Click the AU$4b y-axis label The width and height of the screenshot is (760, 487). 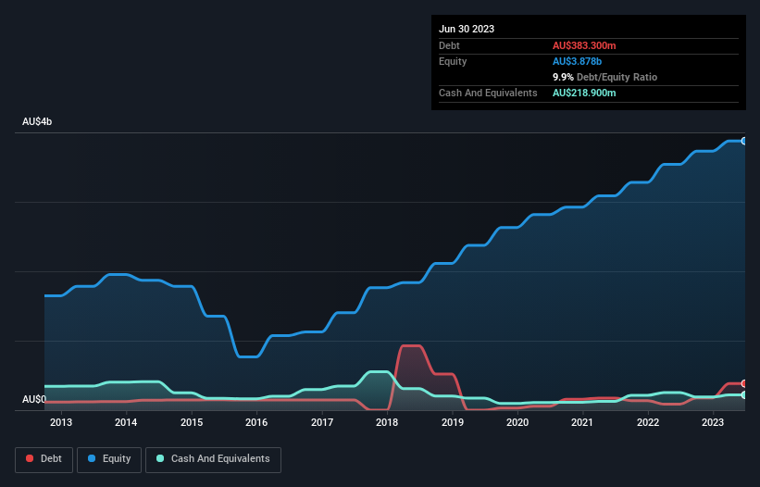(37, 121)
